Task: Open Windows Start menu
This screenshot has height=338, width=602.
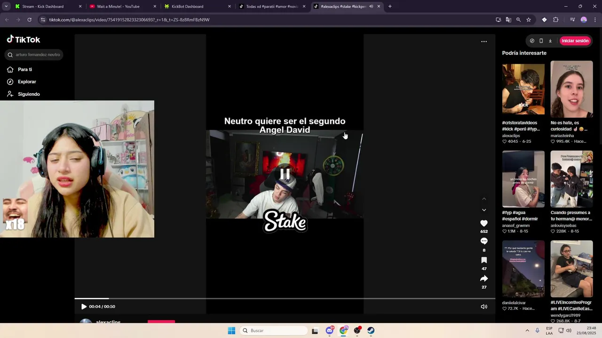Action: click(x=231, y=330)
